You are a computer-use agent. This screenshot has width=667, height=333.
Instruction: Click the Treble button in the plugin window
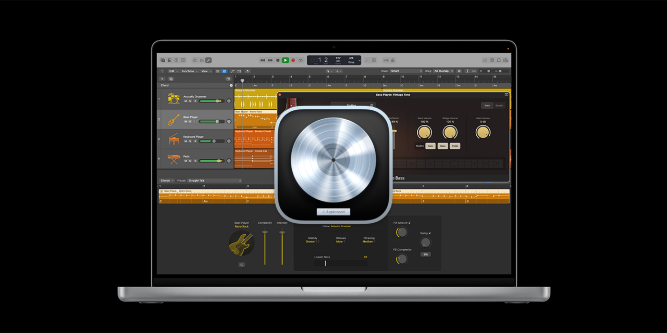click(455, 146)
